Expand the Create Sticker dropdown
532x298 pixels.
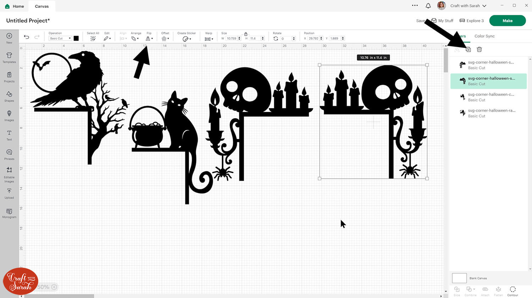(x=187, y=39)
